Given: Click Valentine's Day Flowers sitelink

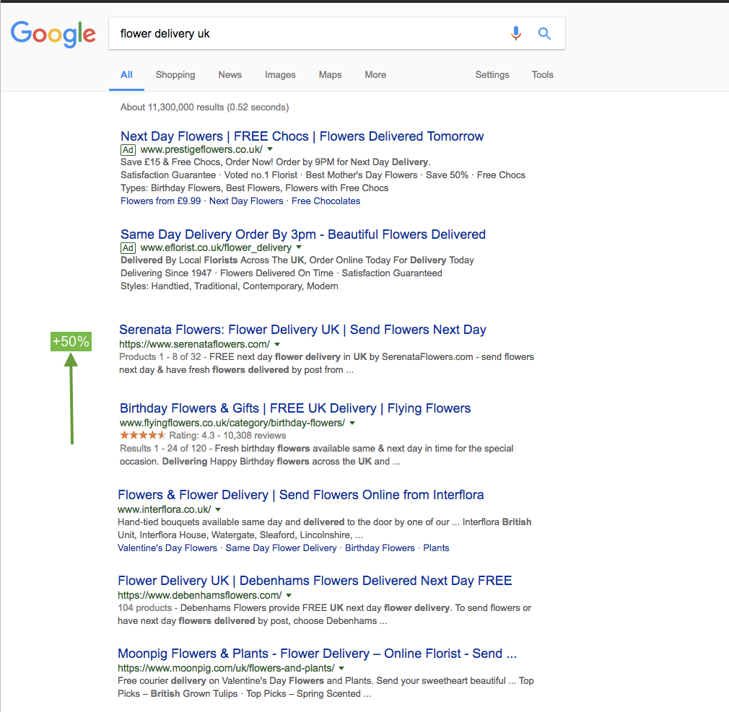Looking at the screenshot, I should coord(167,548).
